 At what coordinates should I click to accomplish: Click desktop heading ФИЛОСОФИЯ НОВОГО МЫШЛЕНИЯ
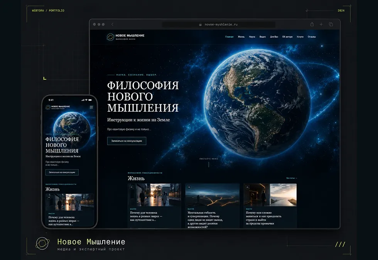[143, 97]
